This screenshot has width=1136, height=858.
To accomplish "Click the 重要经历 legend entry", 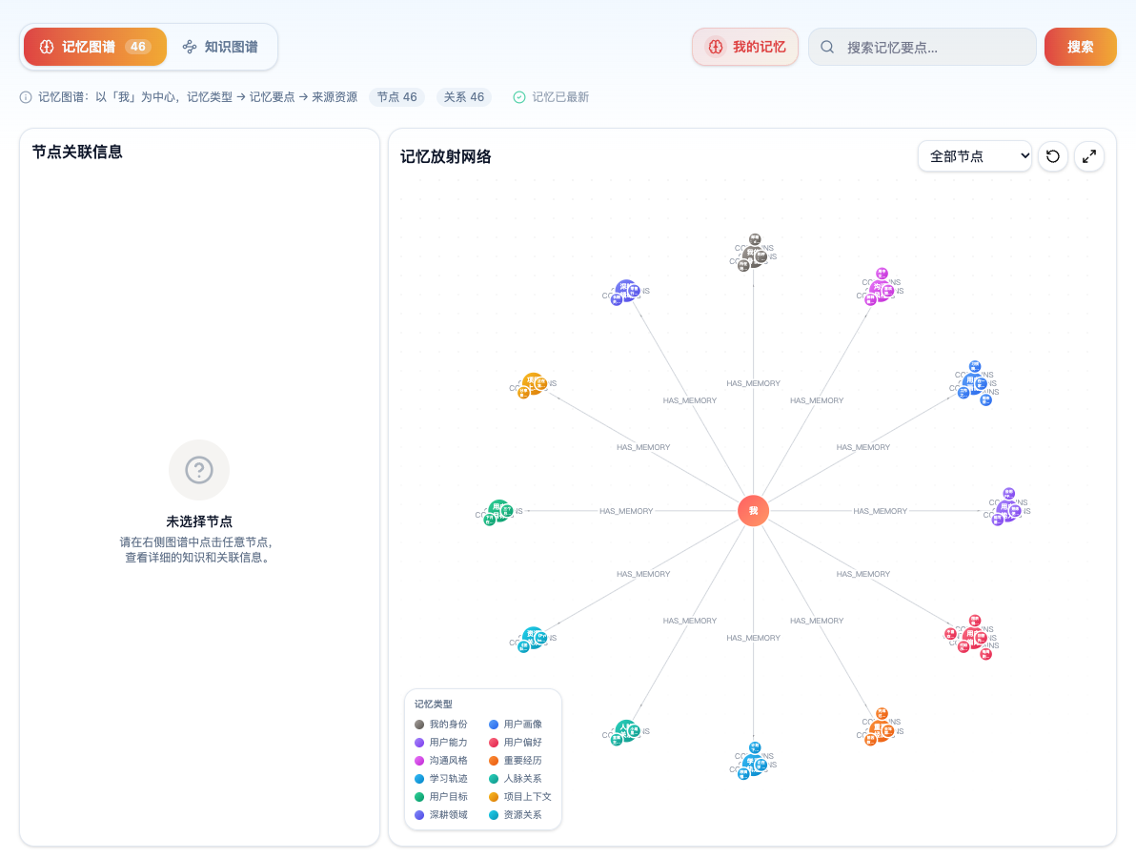I will pos(516,760).
